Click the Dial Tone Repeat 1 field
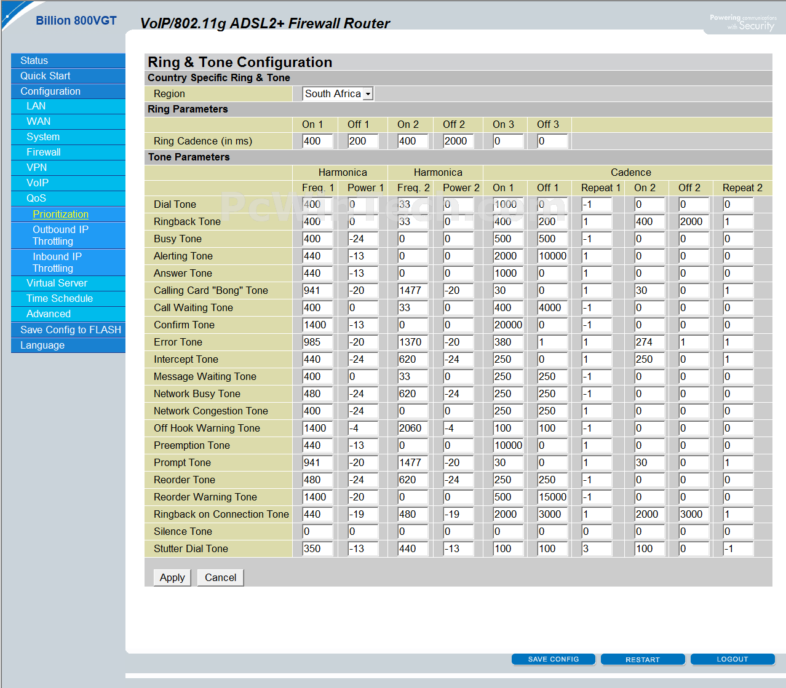 (597, 204)
